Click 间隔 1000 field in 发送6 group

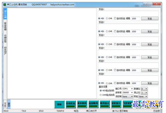[136, 83]
